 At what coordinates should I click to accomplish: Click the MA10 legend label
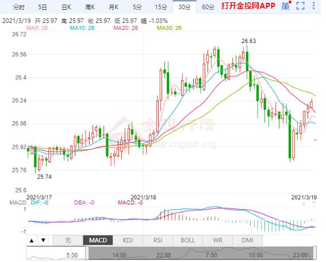point(82,28)
